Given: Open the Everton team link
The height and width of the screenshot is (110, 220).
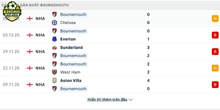Looking at the screenshot, I should pos(68,39).
